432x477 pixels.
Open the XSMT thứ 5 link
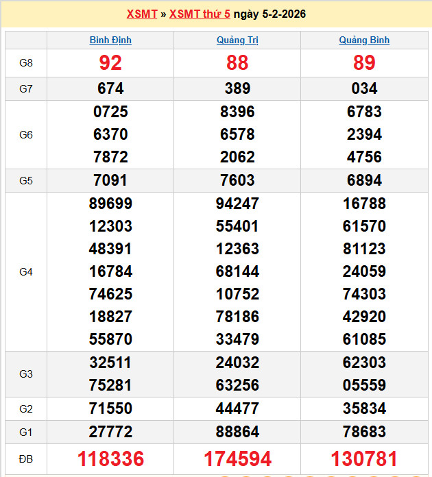coord(200,14)
